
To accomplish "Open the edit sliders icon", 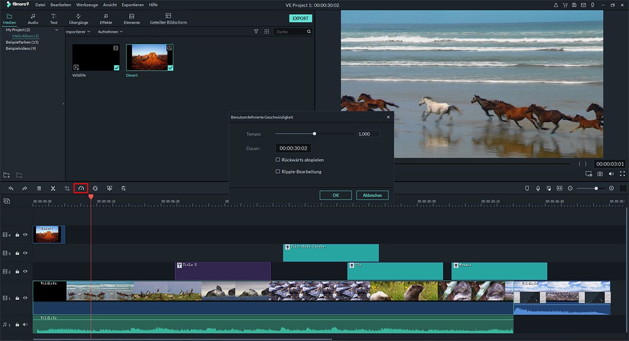I will (123, 188).
